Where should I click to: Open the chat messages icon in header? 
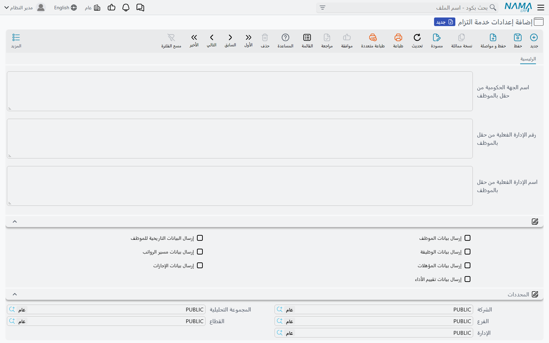(x=140, y=8)
